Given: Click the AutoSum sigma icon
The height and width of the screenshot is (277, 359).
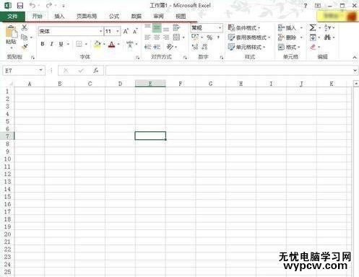Looking at the screenshot, I should (x=313, y=27).
